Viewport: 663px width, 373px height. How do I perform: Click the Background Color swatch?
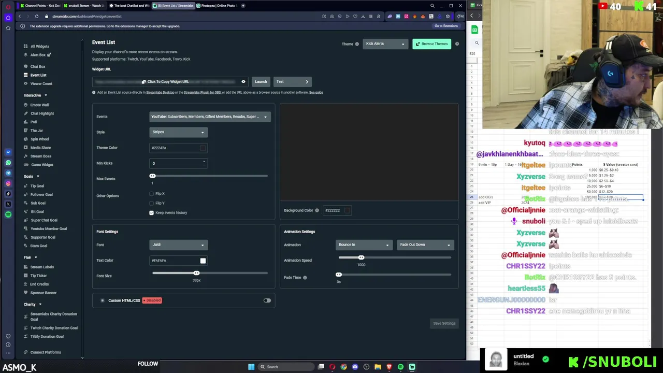347,210
